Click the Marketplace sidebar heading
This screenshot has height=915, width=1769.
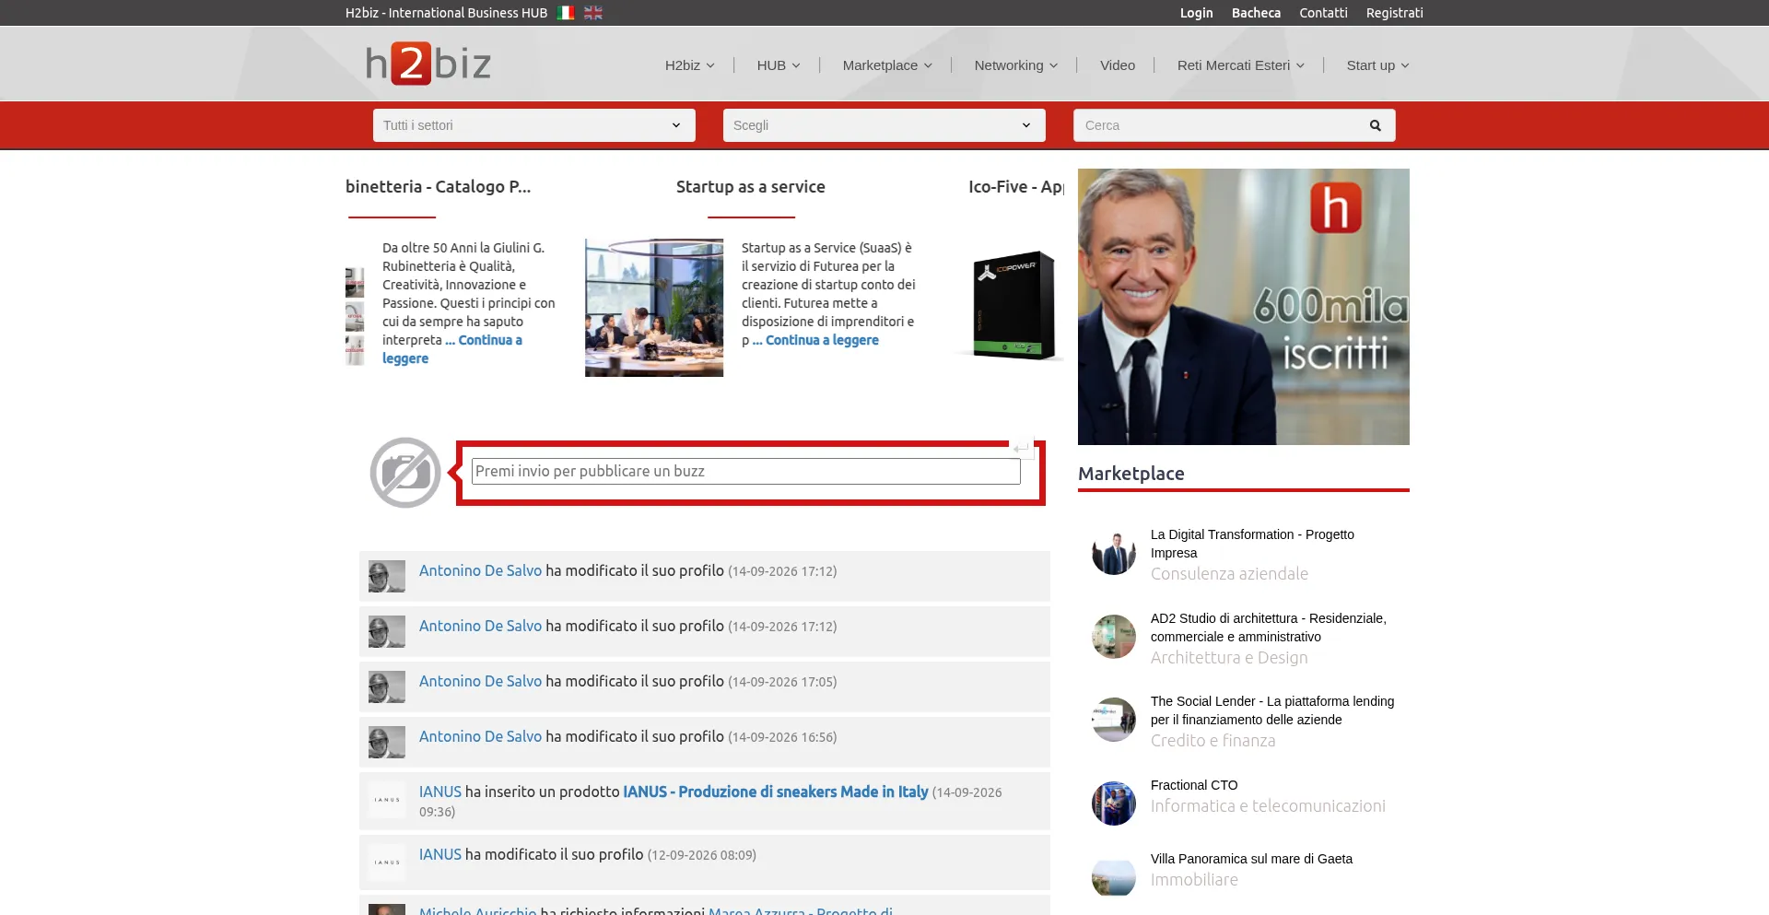[1131, 474]
